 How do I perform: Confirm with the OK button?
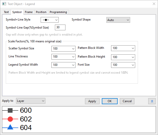pyautogui.click(x=110, y=101)
